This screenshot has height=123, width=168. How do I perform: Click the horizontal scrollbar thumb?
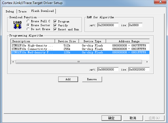click(79, 62)
